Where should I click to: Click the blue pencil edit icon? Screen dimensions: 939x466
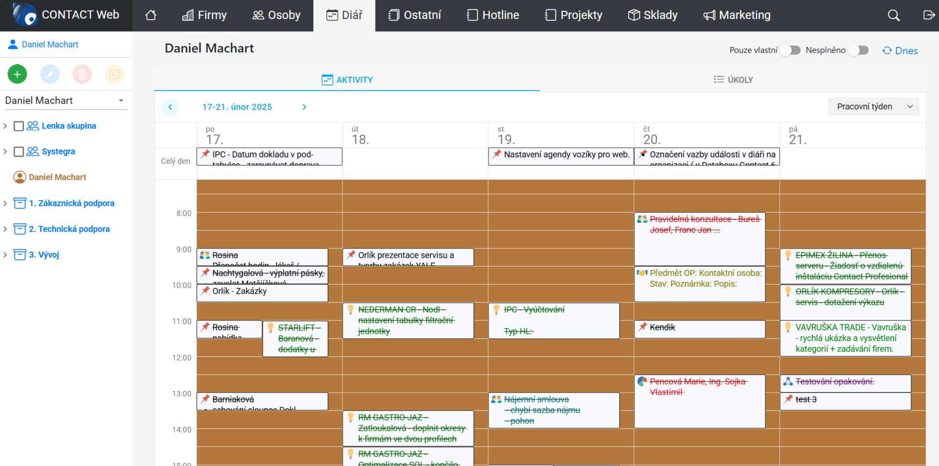click(50, 74)
